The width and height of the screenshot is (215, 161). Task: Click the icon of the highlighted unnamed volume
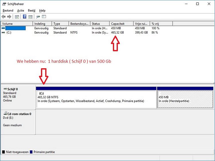coord(3,28)
